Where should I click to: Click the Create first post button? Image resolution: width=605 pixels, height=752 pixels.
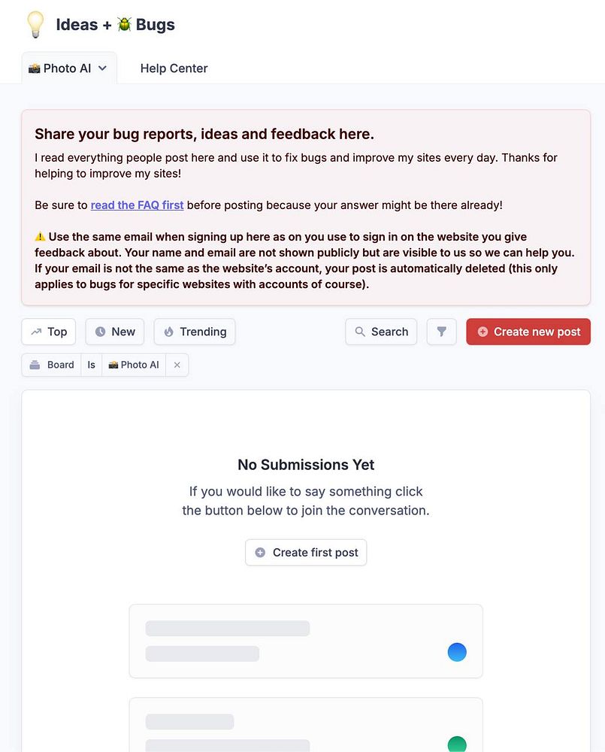pyautogui.click(x=306, y=552)
